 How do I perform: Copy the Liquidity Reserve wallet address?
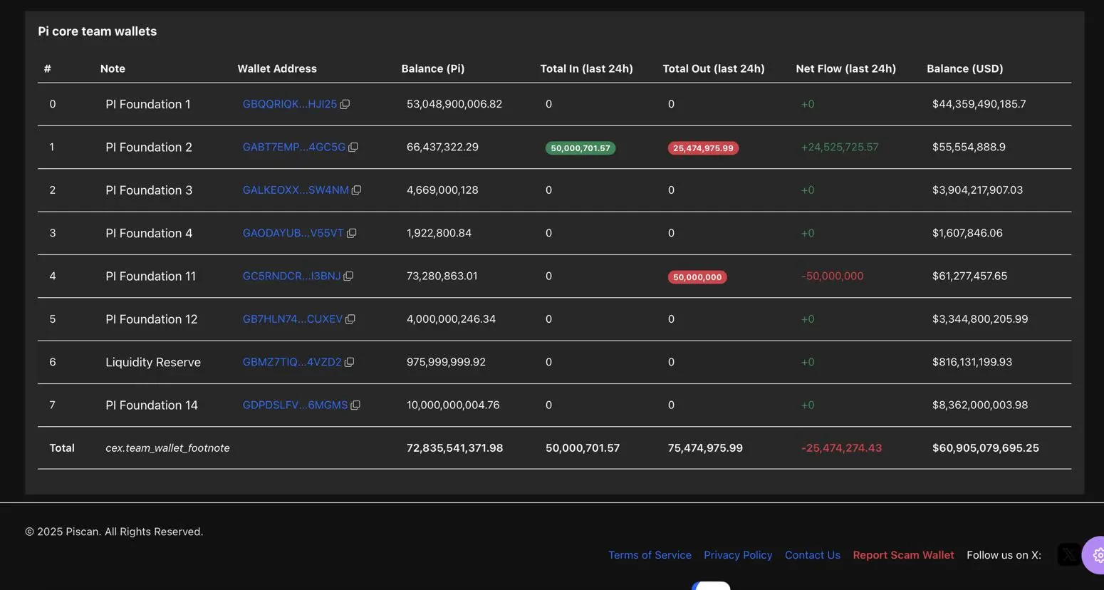coord(349,362)
